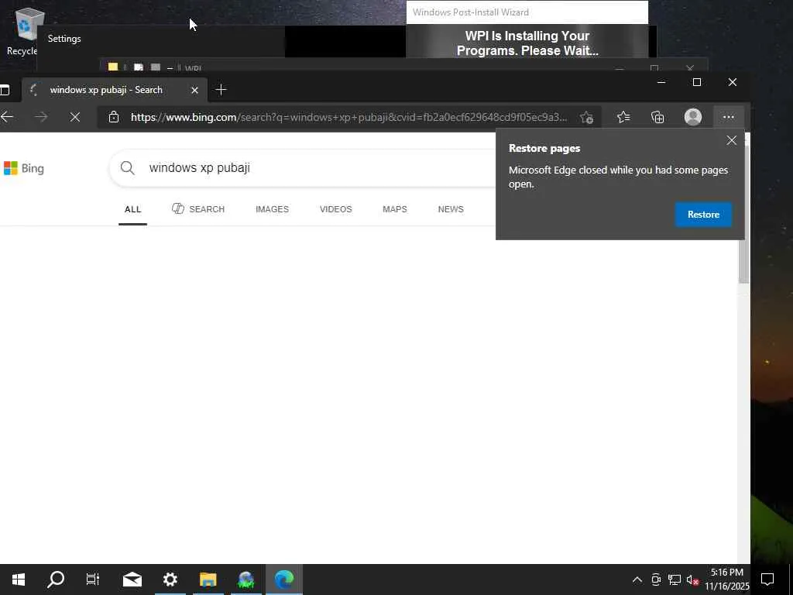
Task: Click the Meet Now tray icon
Action: pos(656,580)
